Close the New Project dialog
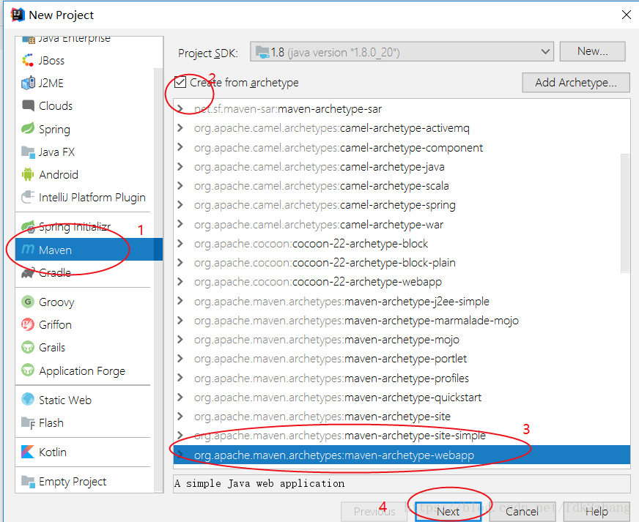This screenshot has width=639, height=522. (x=627, y=15)
